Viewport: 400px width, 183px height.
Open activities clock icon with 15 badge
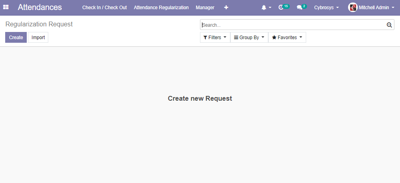tap(281, 8)
